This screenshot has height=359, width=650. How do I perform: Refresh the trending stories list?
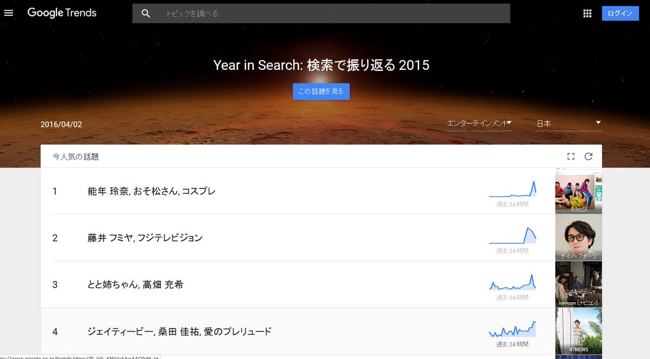[x=589, y=156]
